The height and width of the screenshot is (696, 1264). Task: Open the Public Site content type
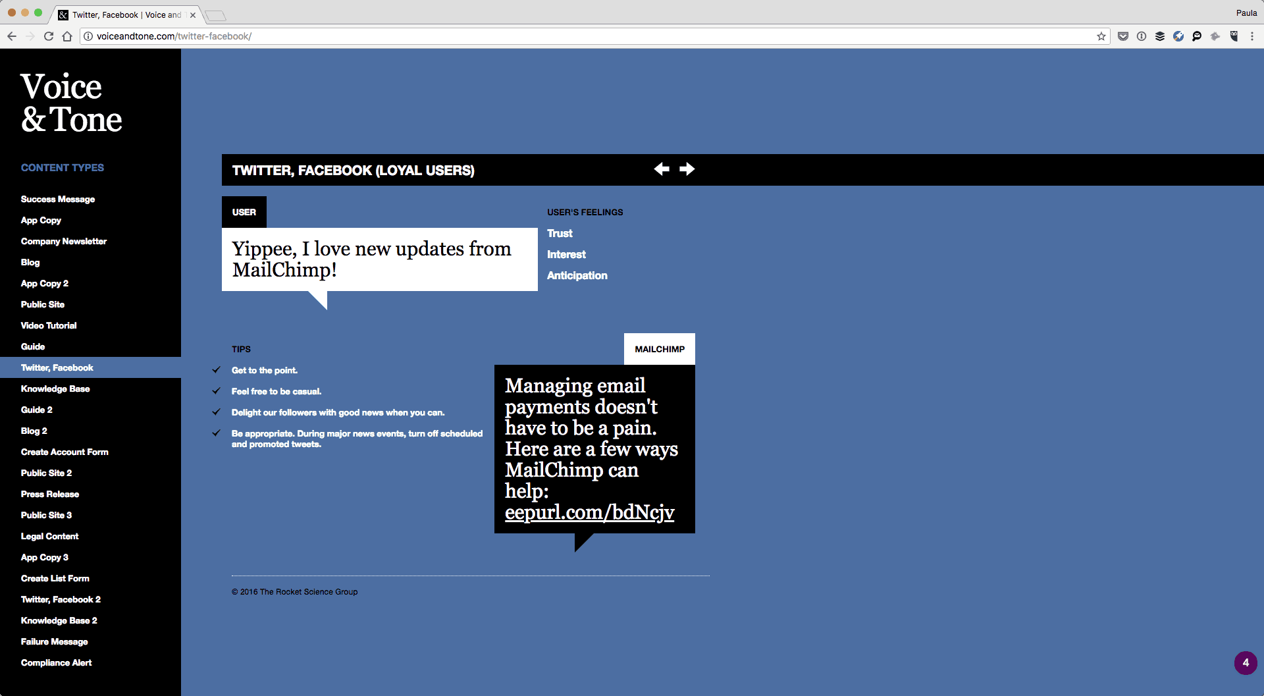point(43,304)
